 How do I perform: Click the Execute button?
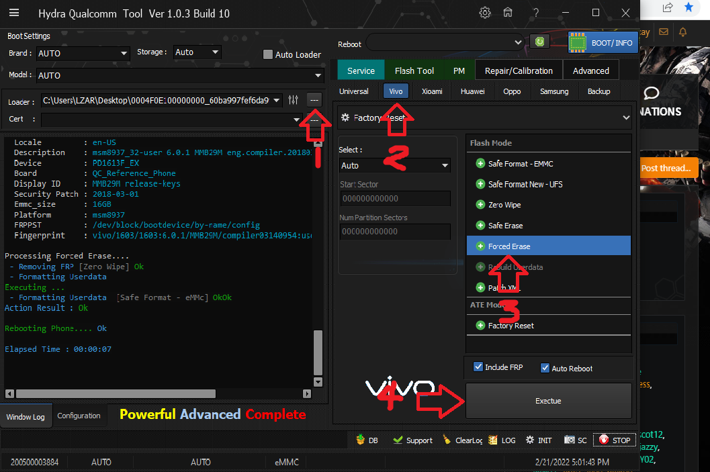coord(548,401)
